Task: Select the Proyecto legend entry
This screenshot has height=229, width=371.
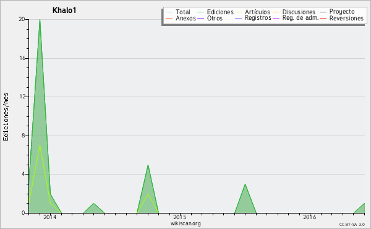Action: 342,11
